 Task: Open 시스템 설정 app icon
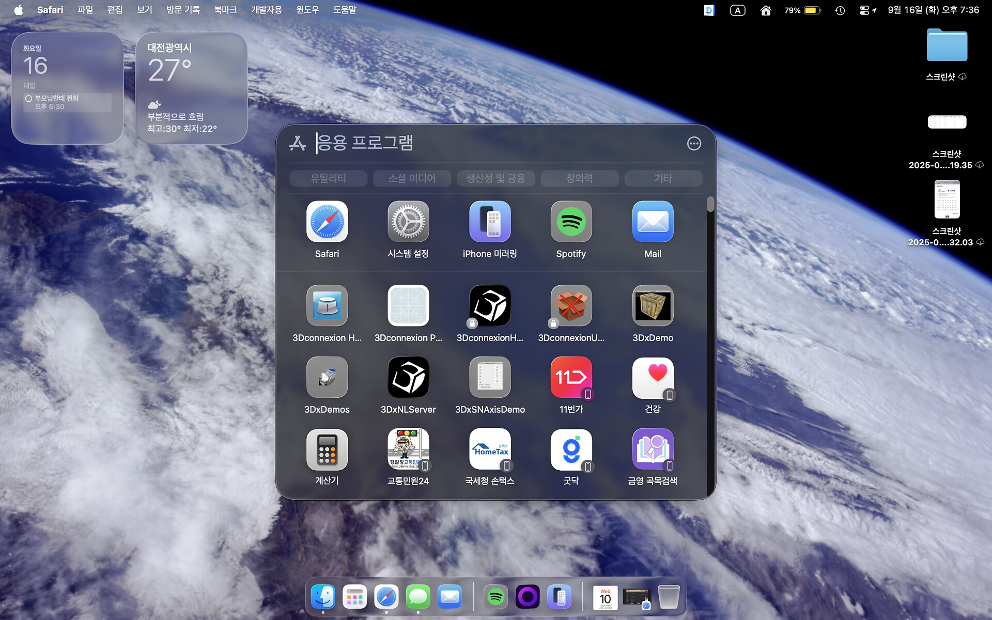click(408, 222)
